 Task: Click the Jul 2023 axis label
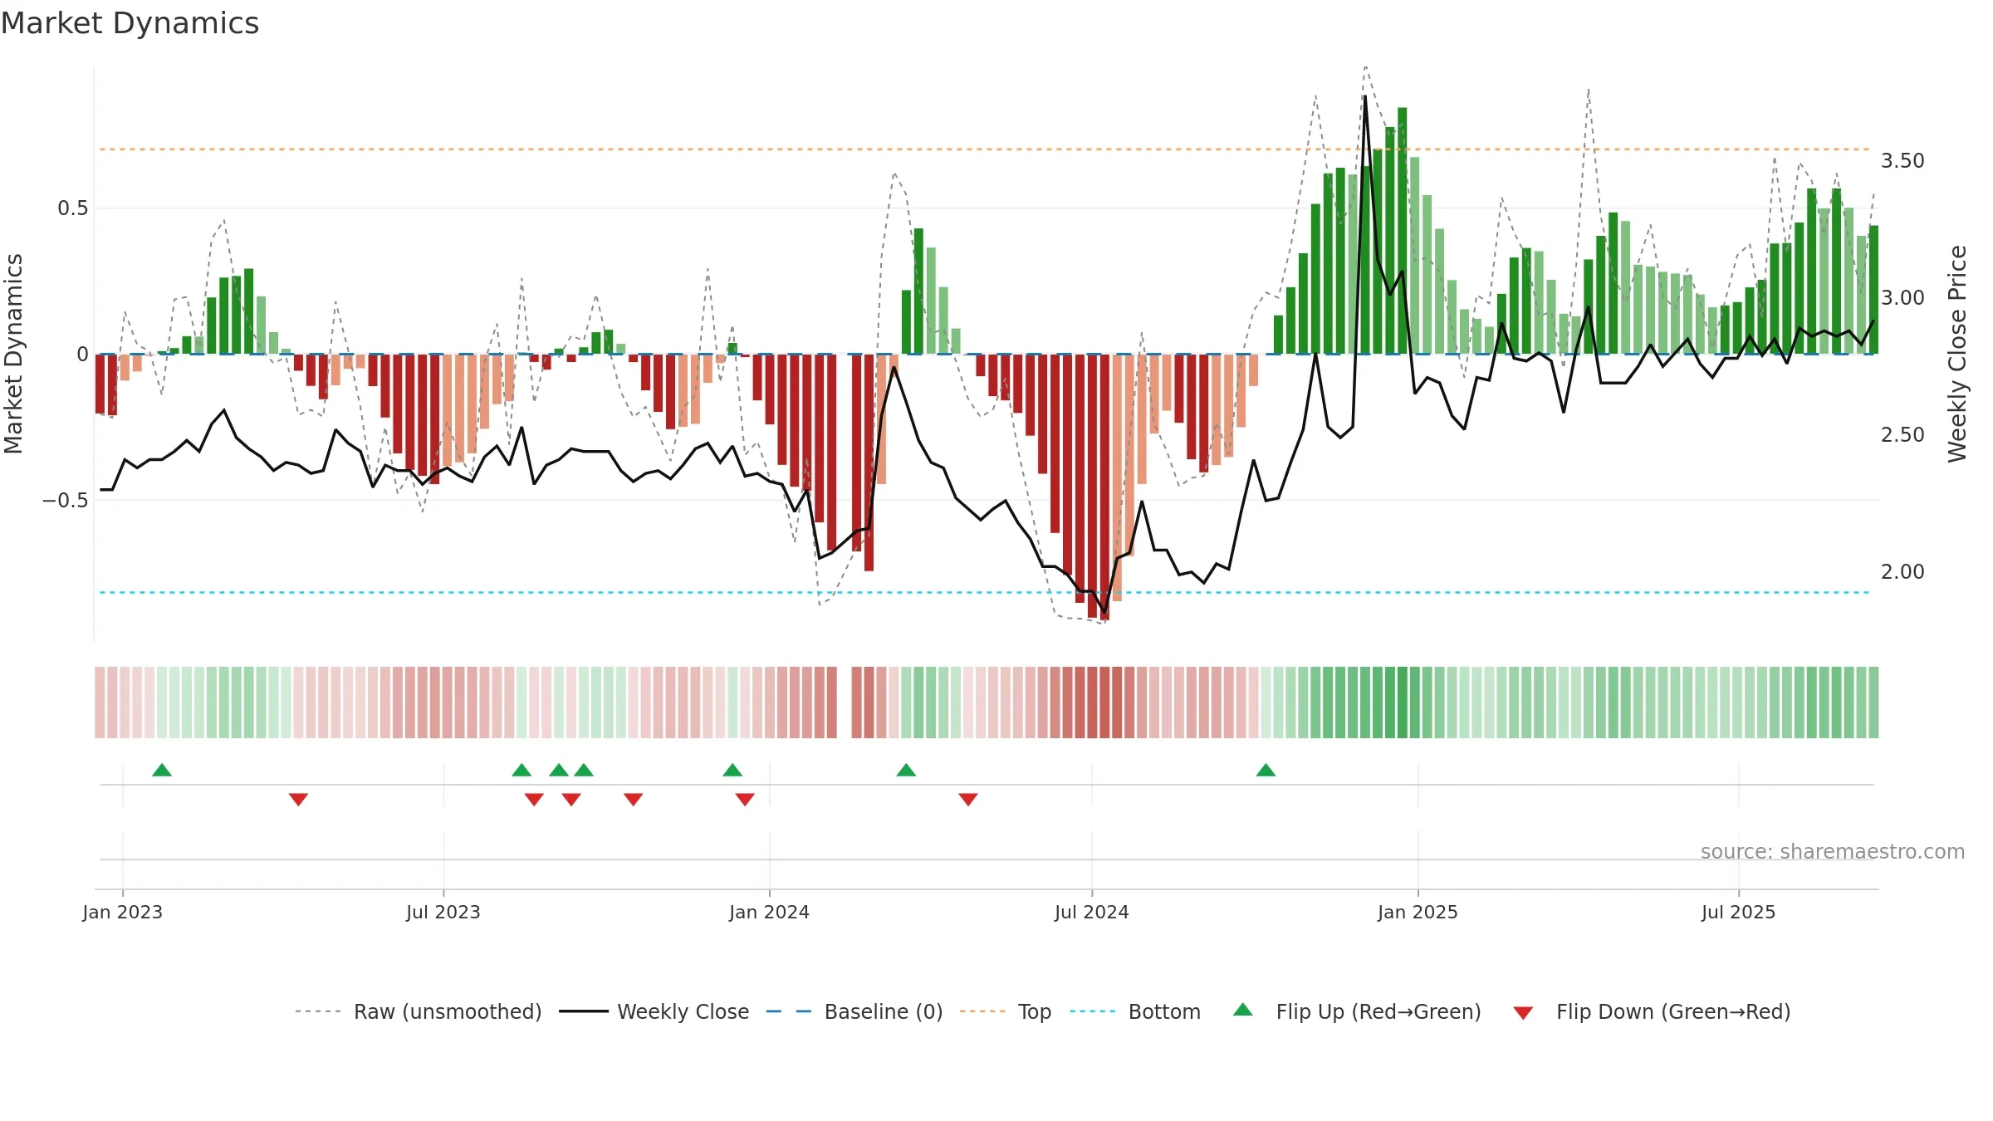[x=443, y=912]
